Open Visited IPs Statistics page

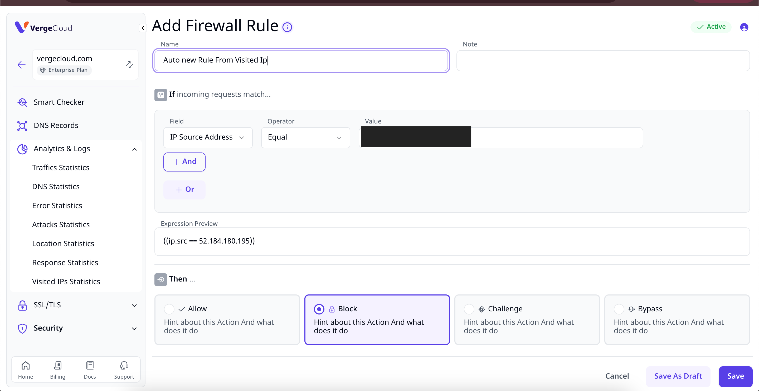coord(66,281)
